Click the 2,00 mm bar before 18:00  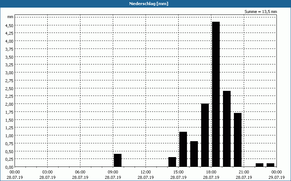point(205,135)
